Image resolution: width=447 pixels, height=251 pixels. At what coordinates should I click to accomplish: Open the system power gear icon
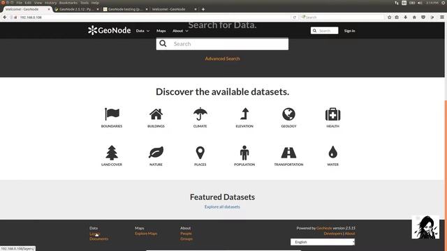(x=444, y=3)
